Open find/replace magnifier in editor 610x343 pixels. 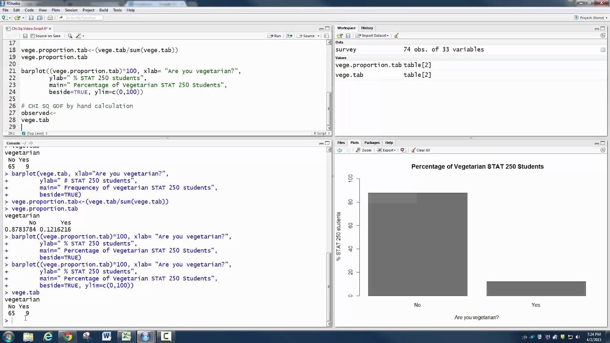(x=70, y=36)
